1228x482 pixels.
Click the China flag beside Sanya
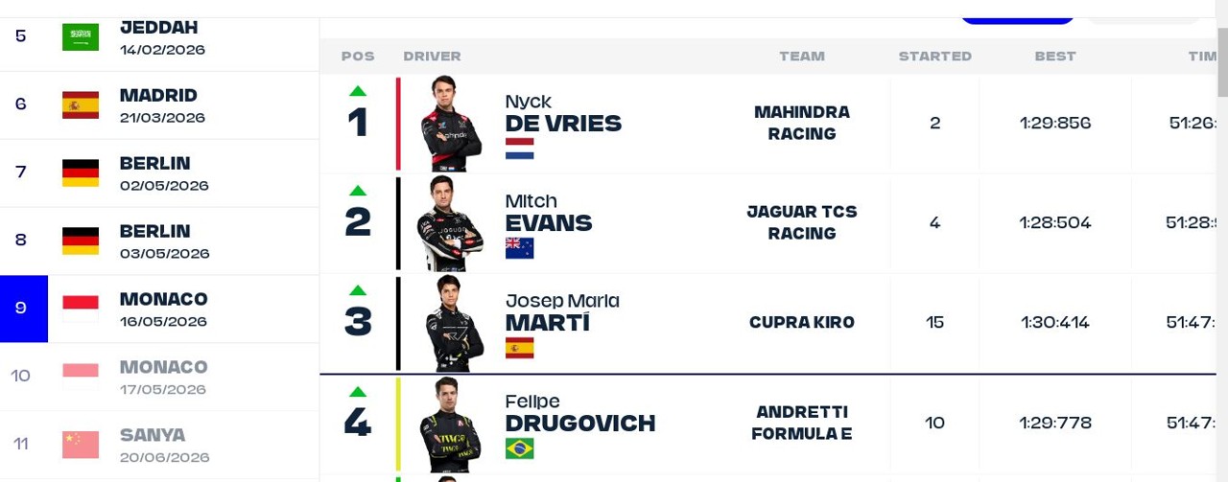pos(81,445)
